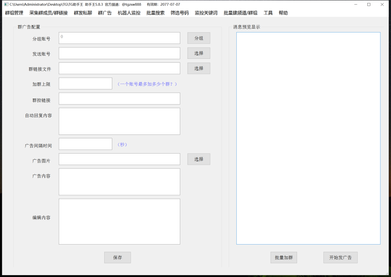
Task: Open the 群广告 menu
Action: pyautogui.click(x=105, y=13)
